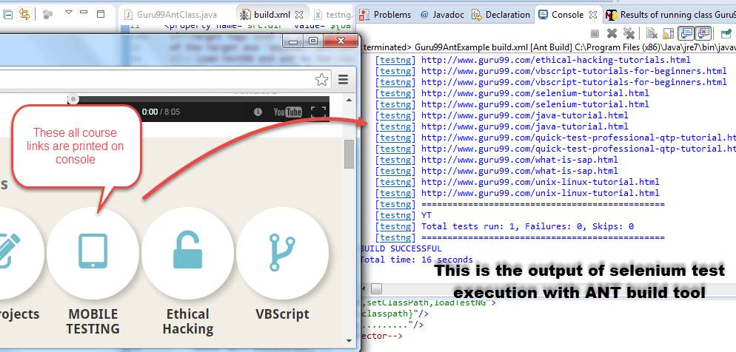Open the YouTube video fullscreen
This screenshot has width=736, height=352.
(318, 112)
